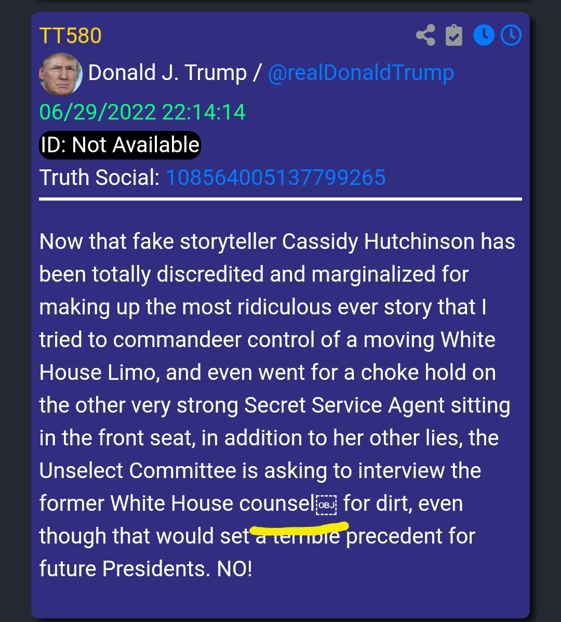Open the share icon for post TT580

pyautogui.click(x=425, y=35)
